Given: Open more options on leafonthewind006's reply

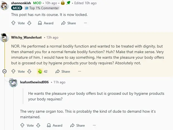Looking at the screenshot, I should click(94, 125).
